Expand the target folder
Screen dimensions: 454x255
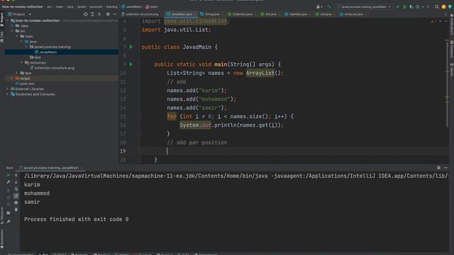tap(13, 79)
